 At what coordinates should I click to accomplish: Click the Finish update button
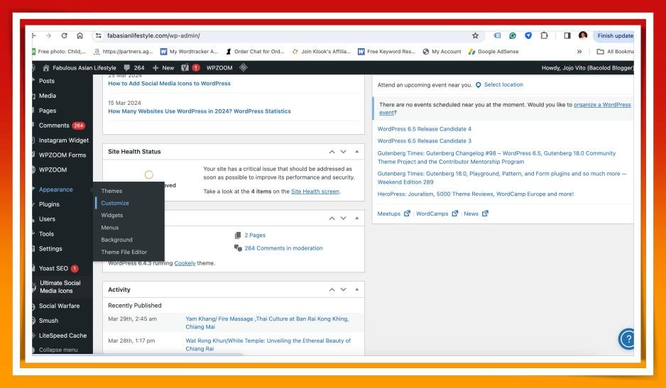(615, 35)
